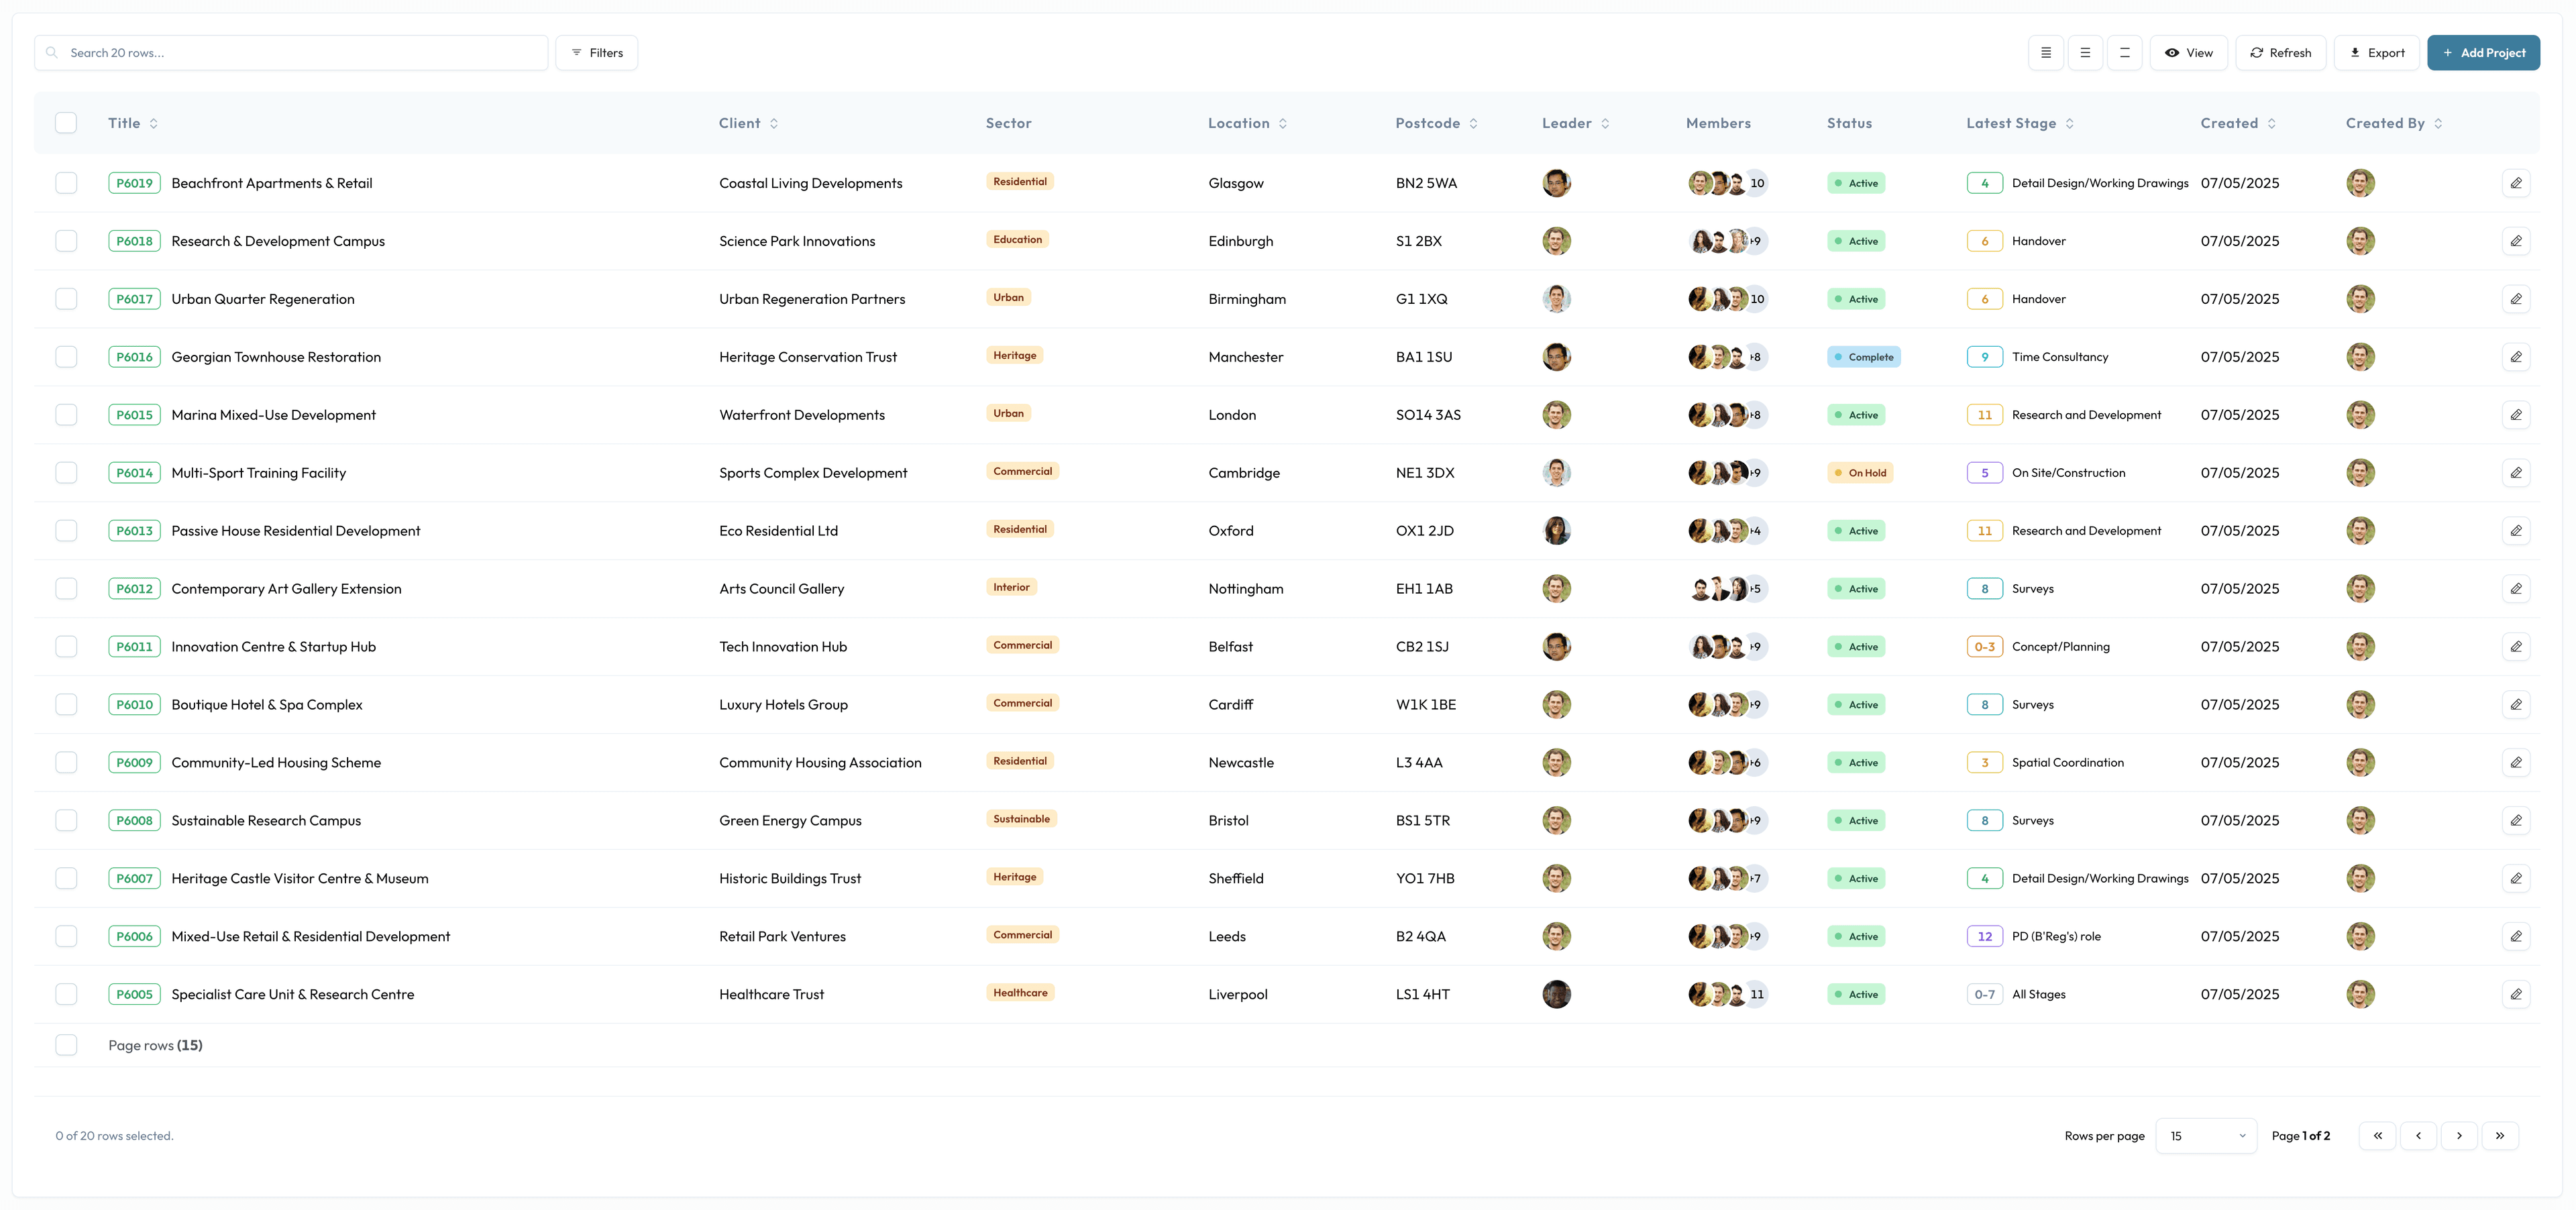
Task: Click edit pencil for Beachfront Apartments & Retail
Action: pyautogui.click(x=2516, y=183)
